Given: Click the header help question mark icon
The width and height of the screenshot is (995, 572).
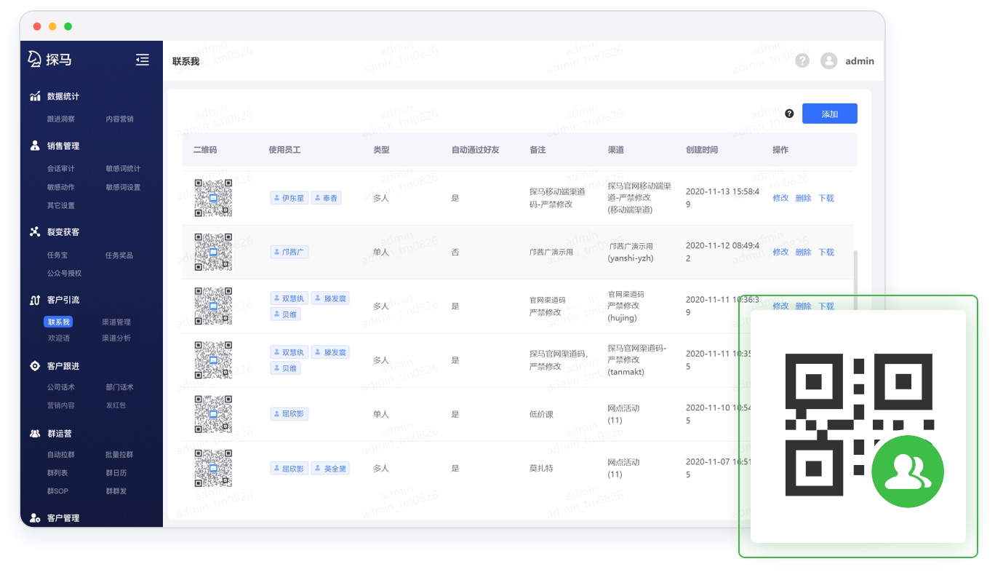Looking at the screenshot, I should point(802,60).
